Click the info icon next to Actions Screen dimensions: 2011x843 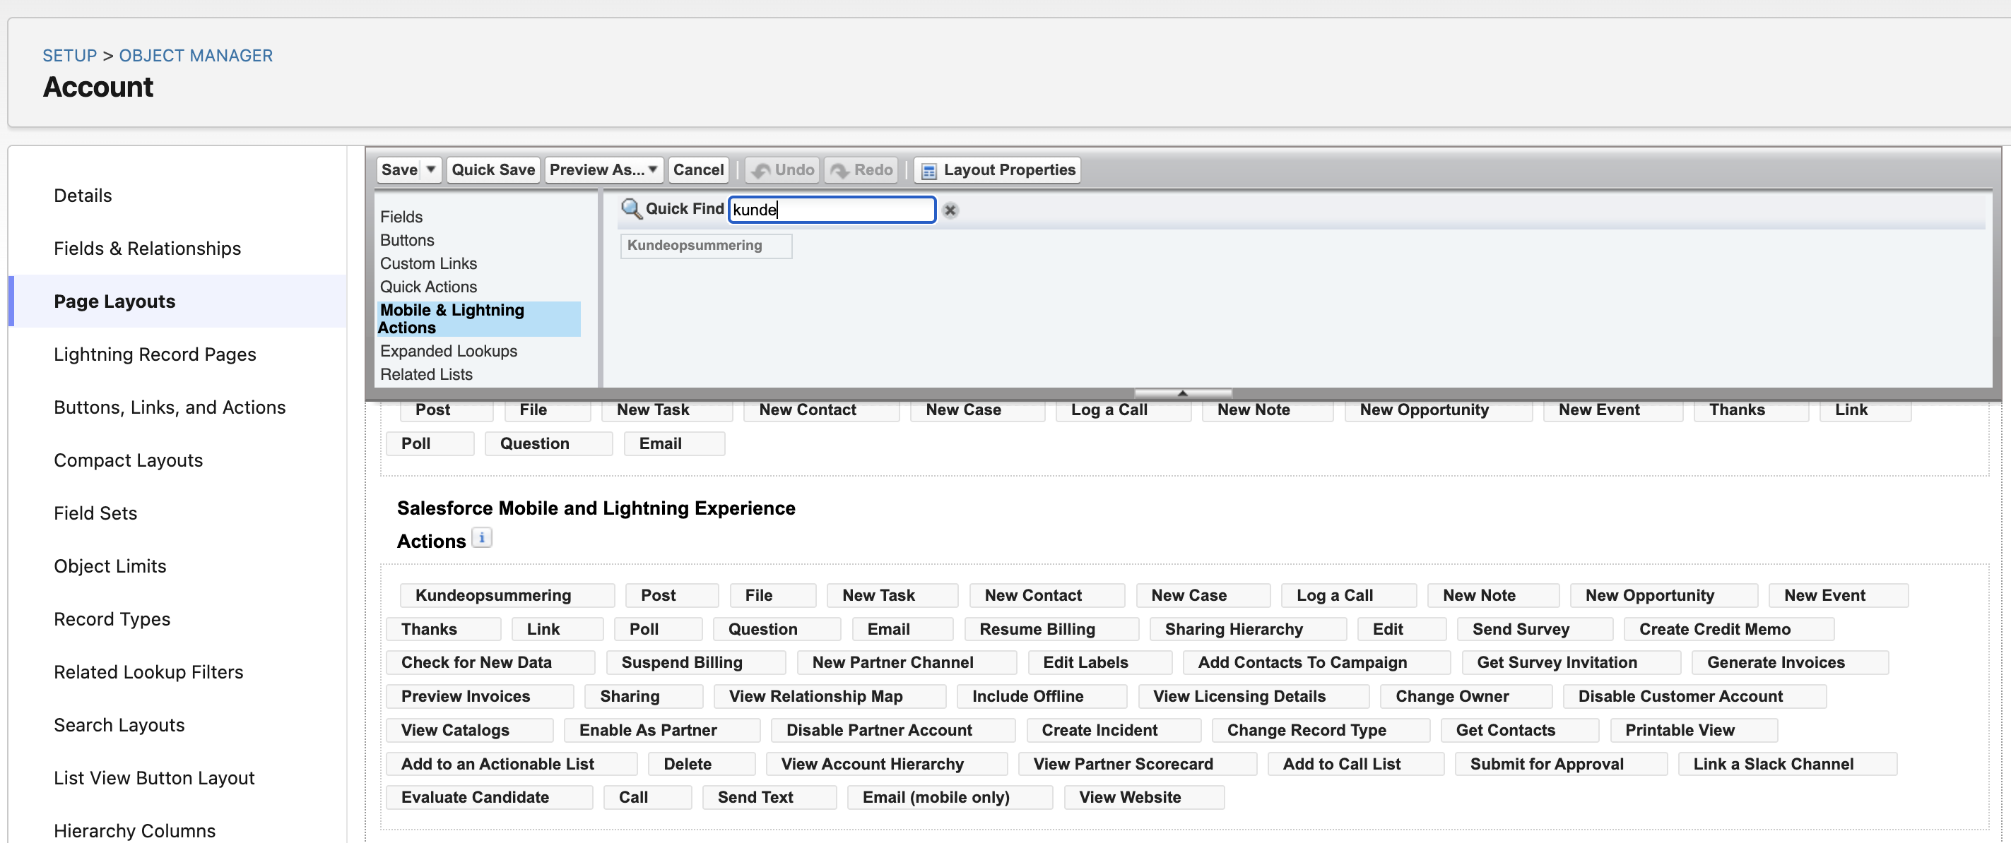click(x=482, y=537)
